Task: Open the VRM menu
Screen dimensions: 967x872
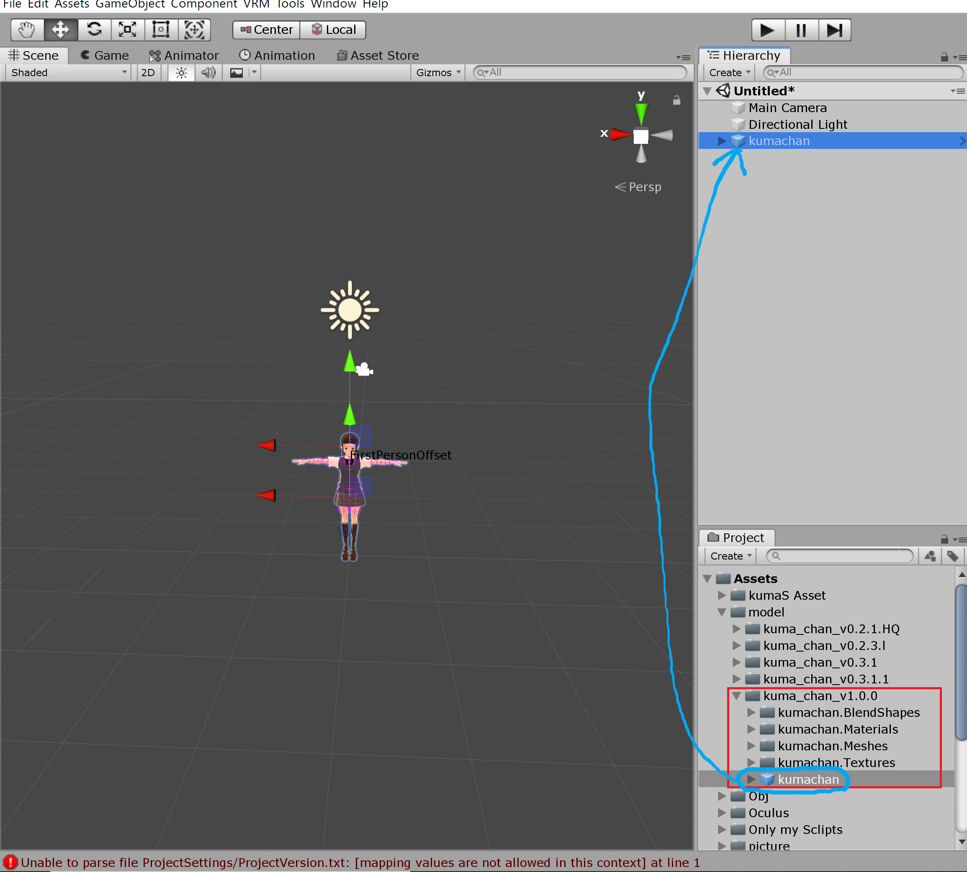Action: (x=256, y=5)
